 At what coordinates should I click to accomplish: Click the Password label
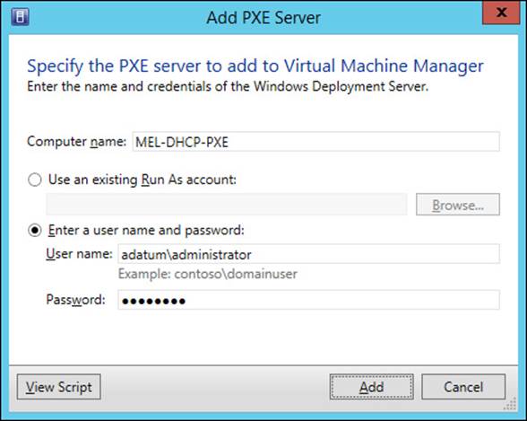(75, 300)
